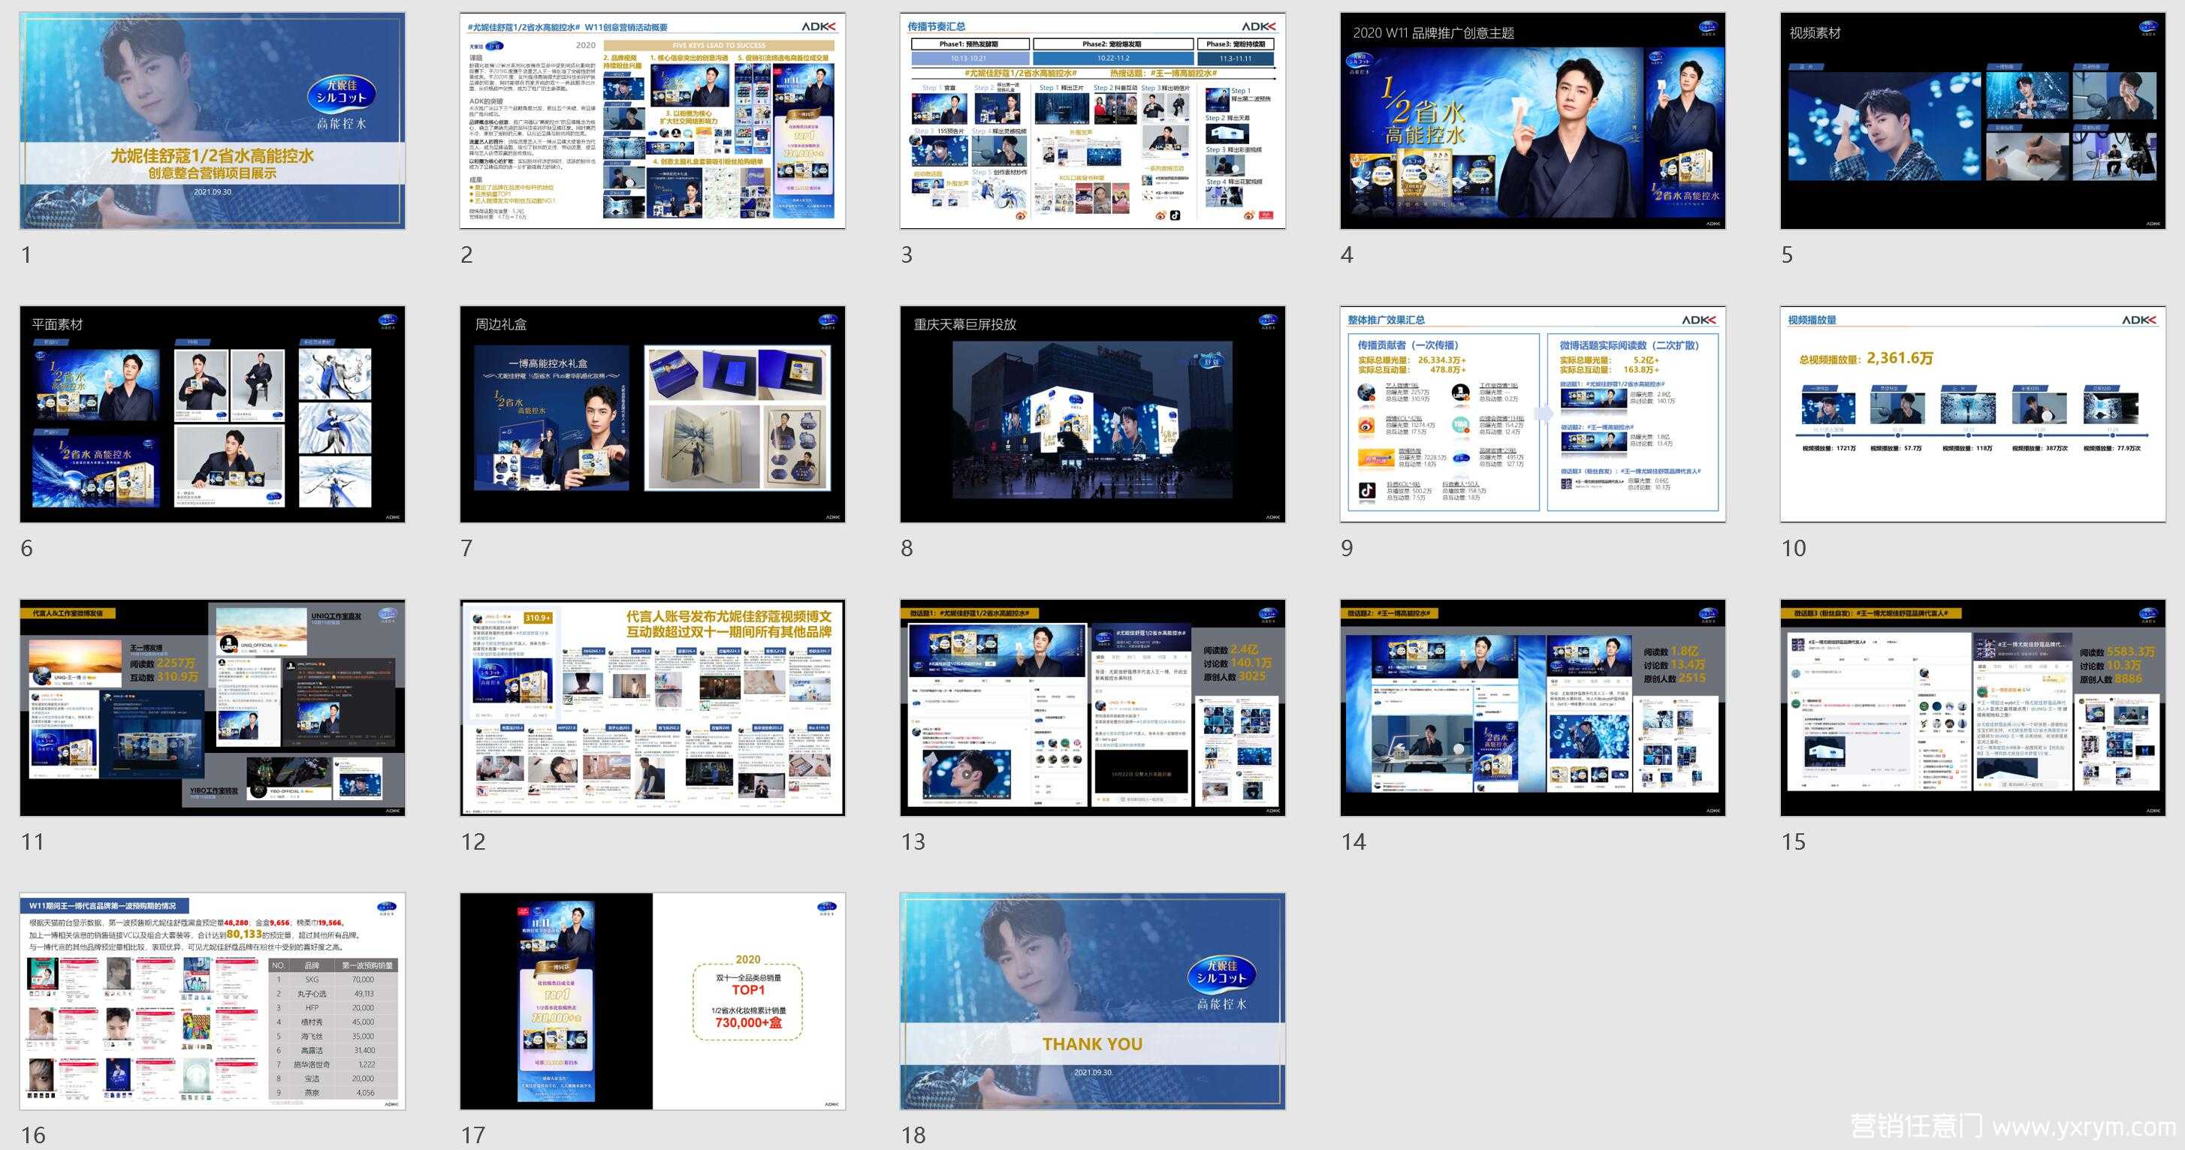Select slide 1 title cover thumbnail
2185x1150 pixels.
(212, 120)
